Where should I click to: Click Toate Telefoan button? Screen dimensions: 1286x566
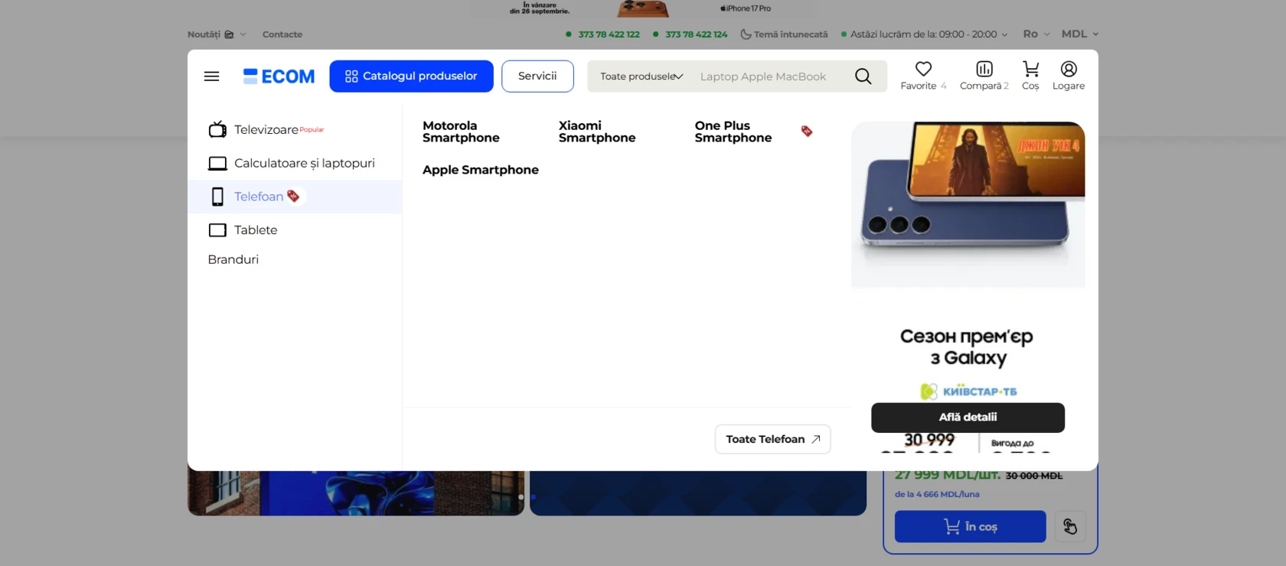tap(773, 439)
